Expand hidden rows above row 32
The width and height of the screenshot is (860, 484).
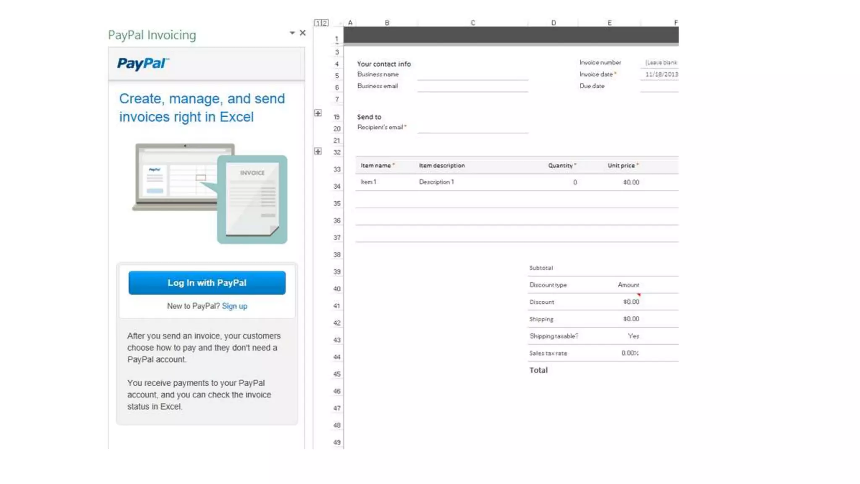tap(318, 151)
